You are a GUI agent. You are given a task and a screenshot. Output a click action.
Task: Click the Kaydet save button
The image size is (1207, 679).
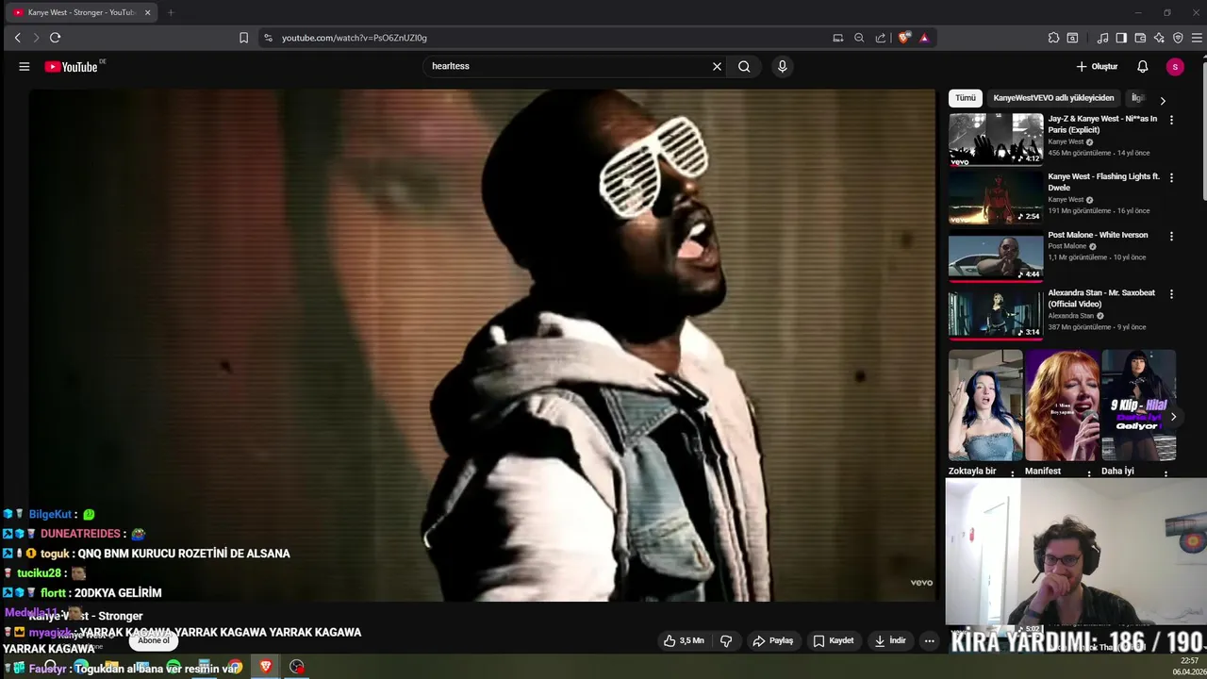tap(834, 640)
